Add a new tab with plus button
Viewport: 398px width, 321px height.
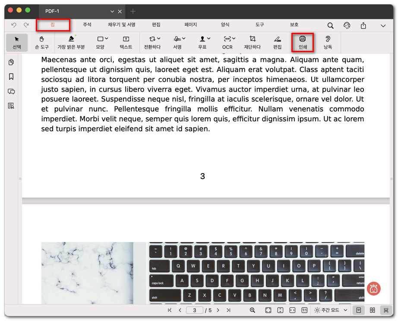(133, 11)
